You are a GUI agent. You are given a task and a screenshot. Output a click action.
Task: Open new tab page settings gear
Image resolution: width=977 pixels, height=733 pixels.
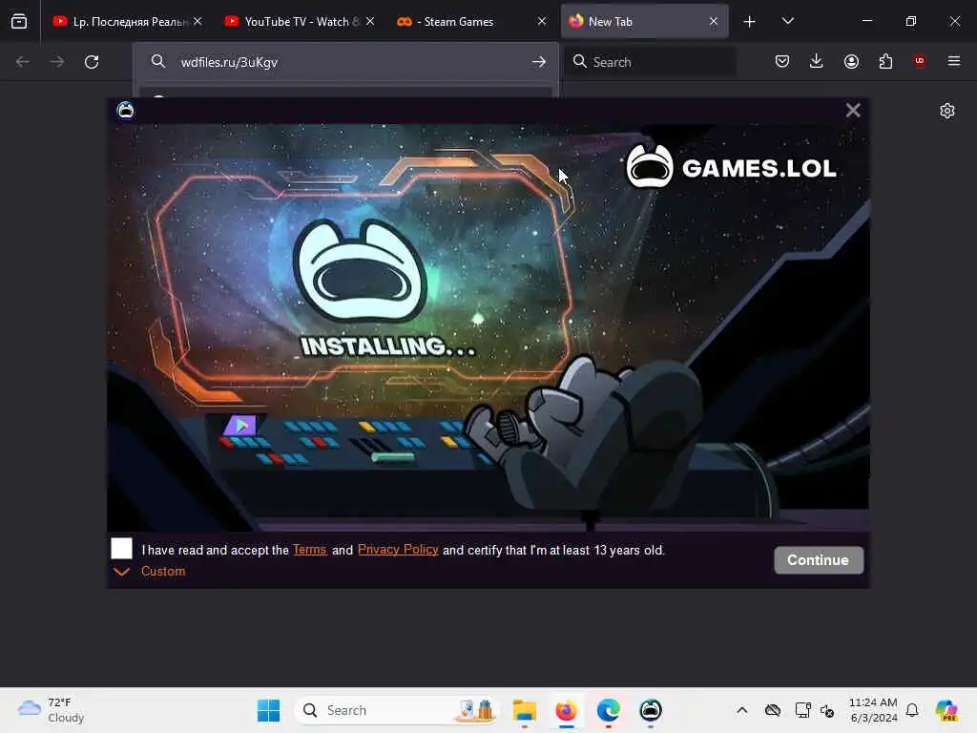[947, 111]
